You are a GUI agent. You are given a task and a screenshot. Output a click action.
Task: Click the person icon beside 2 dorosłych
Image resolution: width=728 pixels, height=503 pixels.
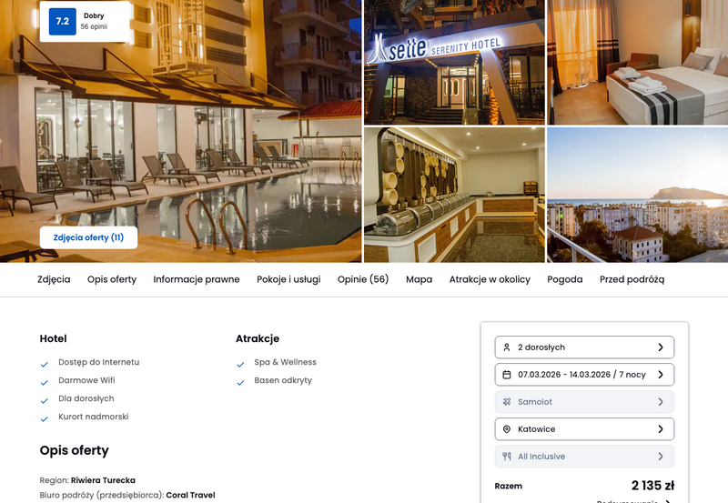507,347
